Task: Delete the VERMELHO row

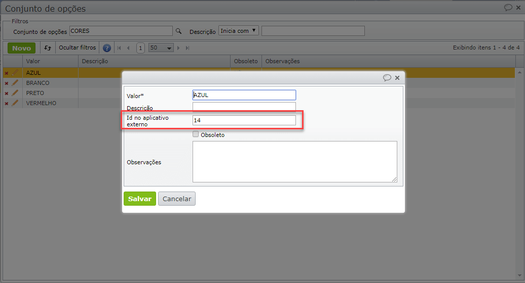Action: (7, 104)
